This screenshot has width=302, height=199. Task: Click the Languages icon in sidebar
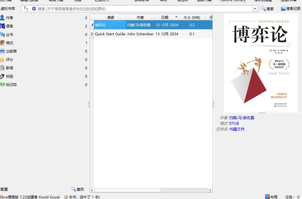click(x=2, y=26)
